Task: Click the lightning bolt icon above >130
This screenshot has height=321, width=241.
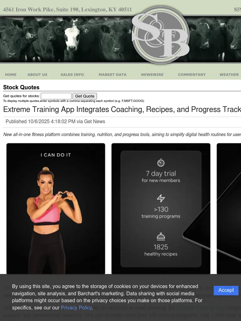Action: point(161,198)
